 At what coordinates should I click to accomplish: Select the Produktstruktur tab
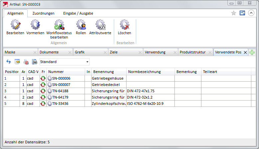pos(192,52)
